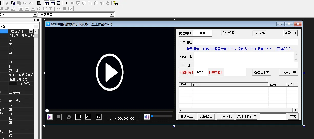
Task: Click the 网页地址 input field
Action: tap(246, 42)
